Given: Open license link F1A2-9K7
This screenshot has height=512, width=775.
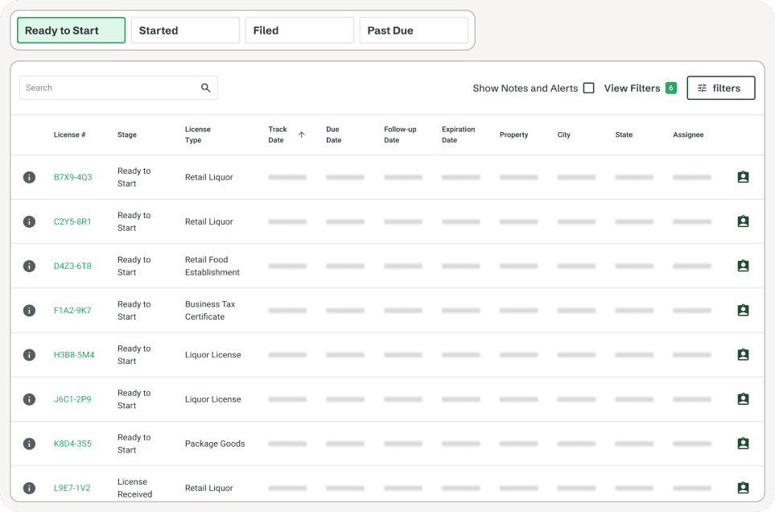Looking at the screenshot, I should point(72,311).
